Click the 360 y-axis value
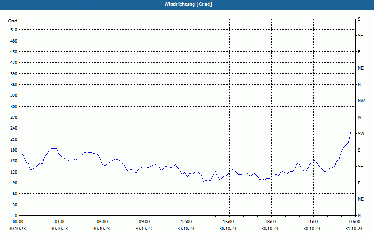374x234 pixels. 14,85
